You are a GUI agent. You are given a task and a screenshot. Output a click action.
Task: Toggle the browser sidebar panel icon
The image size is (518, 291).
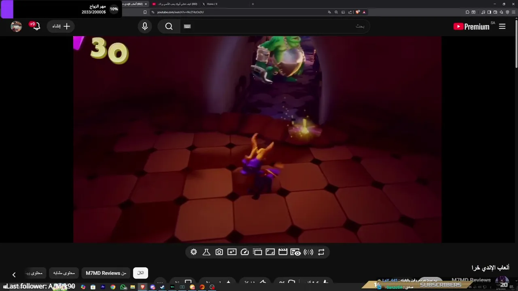489,12
